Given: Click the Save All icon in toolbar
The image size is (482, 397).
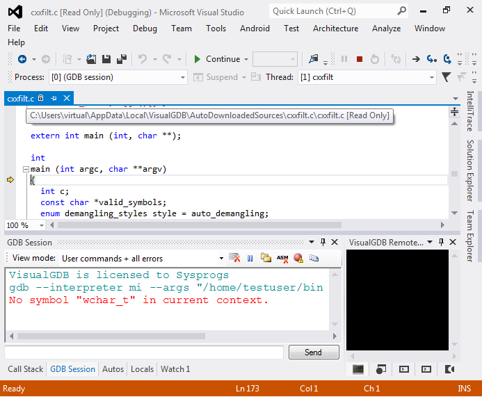Looking at the screenshot, I should click(x=122, y=59).
